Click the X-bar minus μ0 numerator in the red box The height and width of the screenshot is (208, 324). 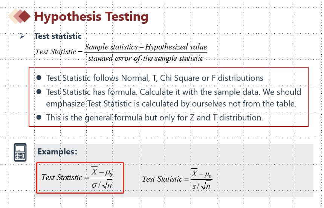[102, 173]
